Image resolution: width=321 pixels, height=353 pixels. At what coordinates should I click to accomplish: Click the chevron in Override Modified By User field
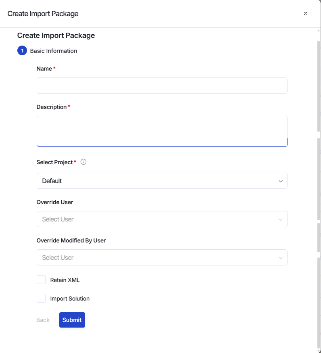click(x=281, y=257)
